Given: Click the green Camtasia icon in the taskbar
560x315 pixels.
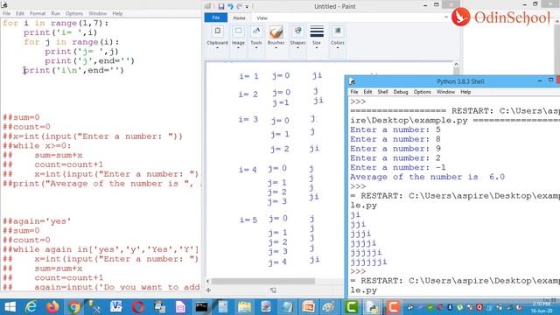Looking at the screenshot, I should [x=351, y=307].
